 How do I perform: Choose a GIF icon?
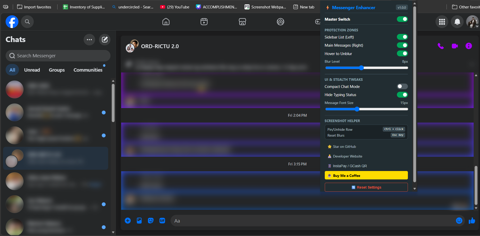(x=162, y=221)
